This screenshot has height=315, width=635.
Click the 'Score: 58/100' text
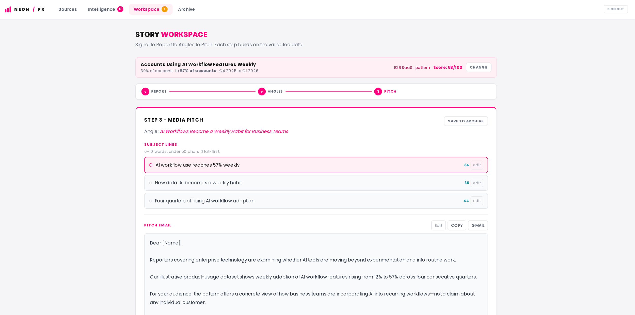click(448, 68)
